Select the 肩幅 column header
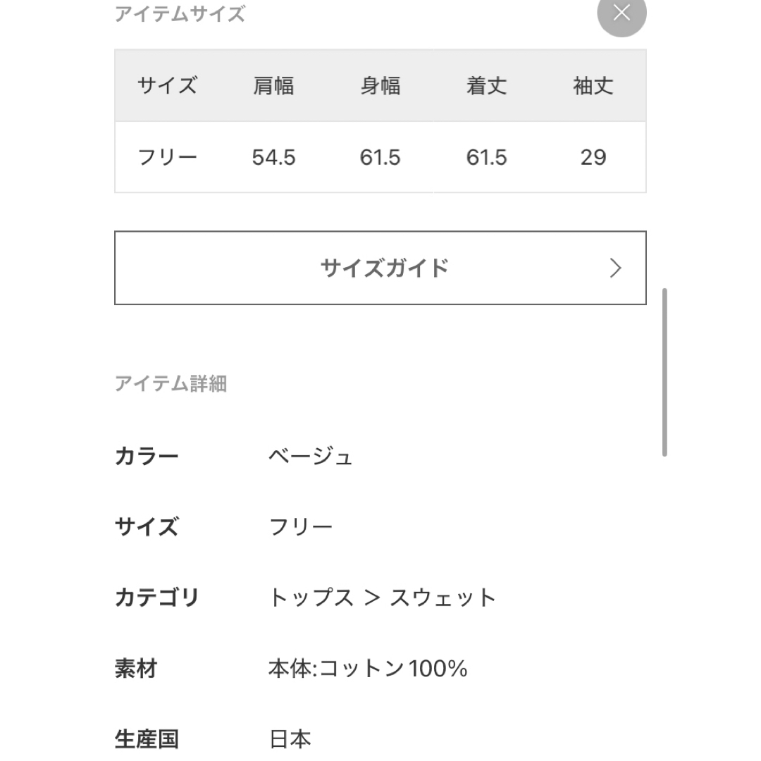Image resolution: width=761 pixels, height=761 pixels. coord(273,86)
